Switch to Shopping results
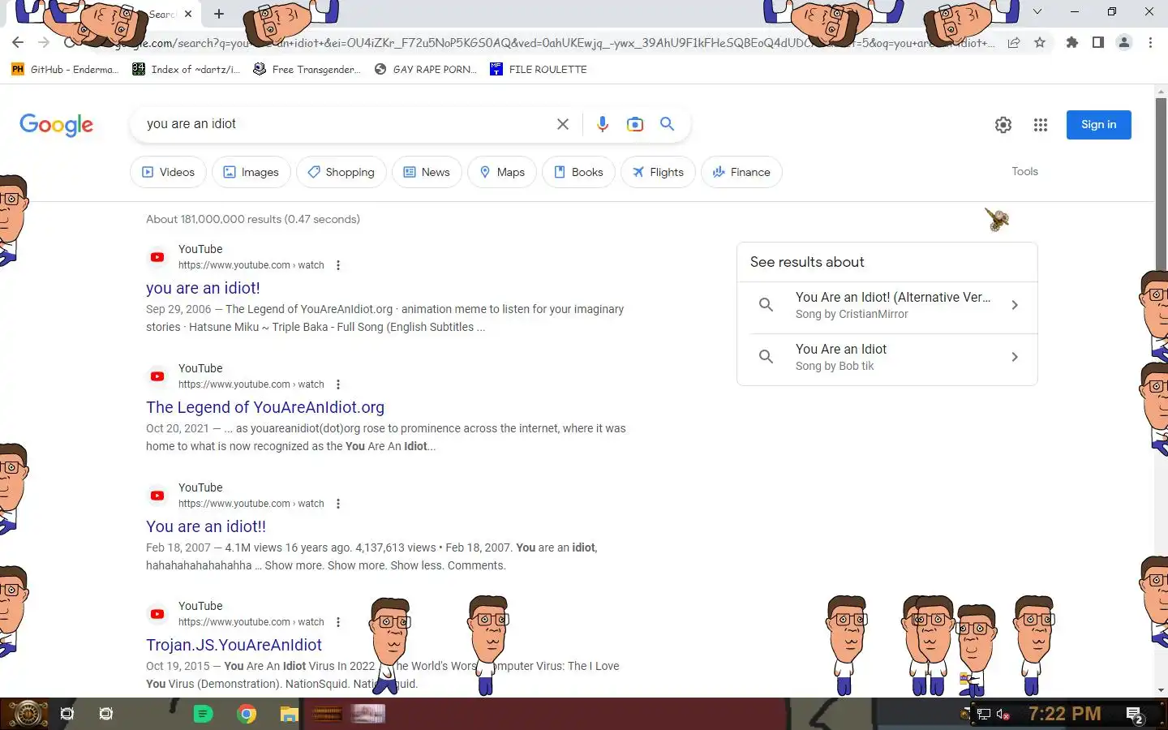 pos(341,172)
